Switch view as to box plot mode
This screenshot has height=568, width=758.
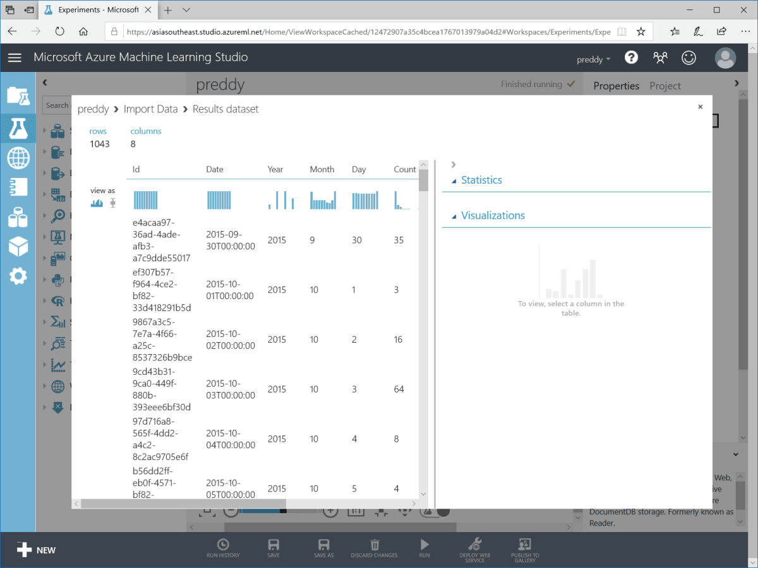pos(113,203)
